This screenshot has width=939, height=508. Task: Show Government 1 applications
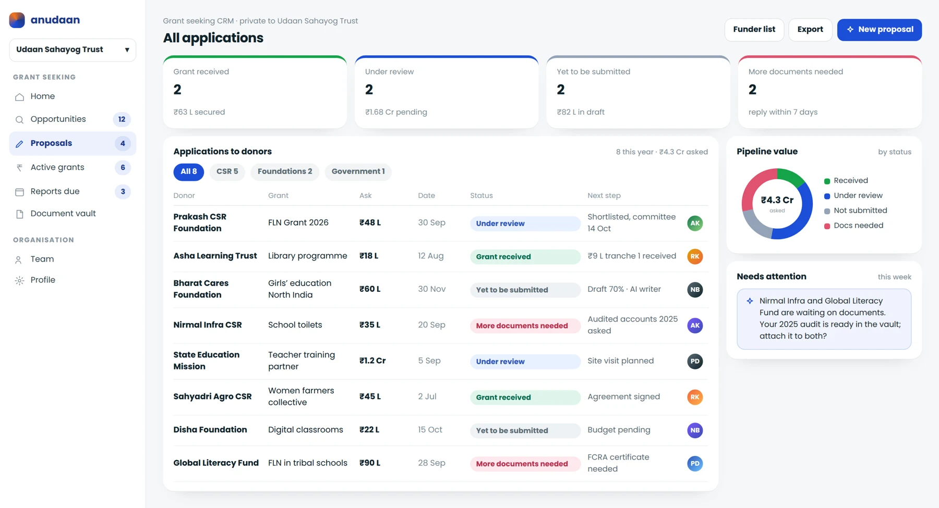[x=358, y=171]
